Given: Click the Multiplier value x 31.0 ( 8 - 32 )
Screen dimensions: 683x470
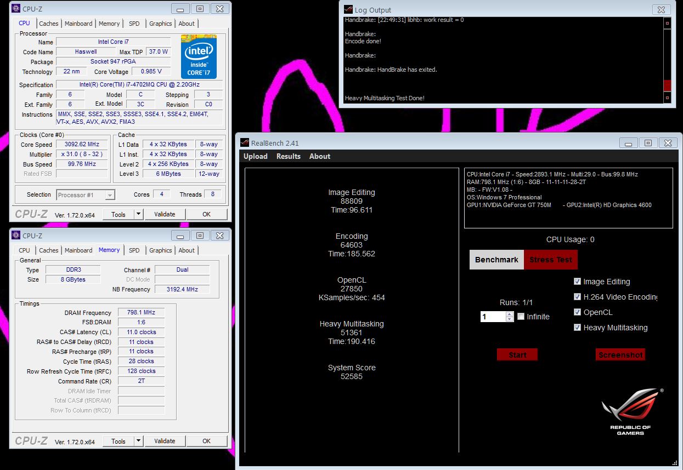Looking at the screenshot, I should 82,154.
